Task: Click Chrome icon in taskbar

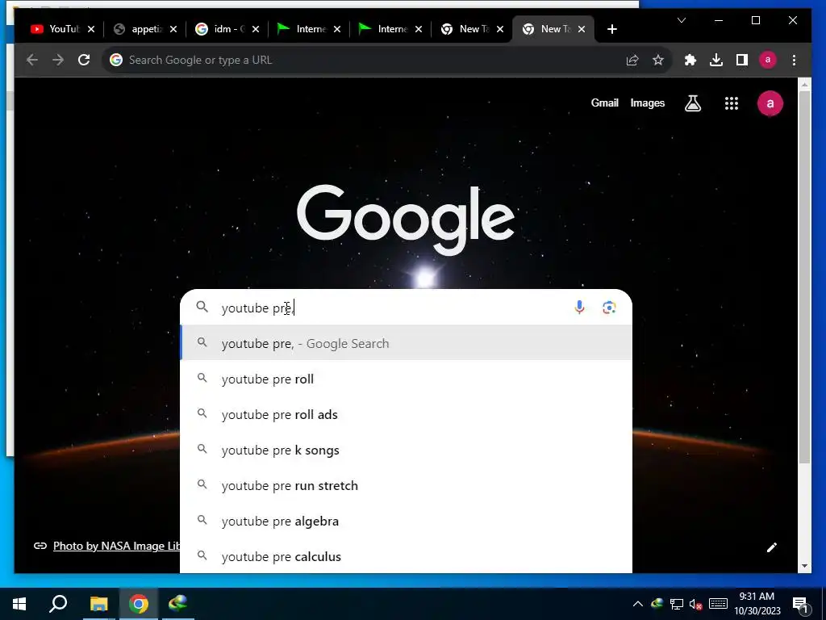Action: point(139,604)
